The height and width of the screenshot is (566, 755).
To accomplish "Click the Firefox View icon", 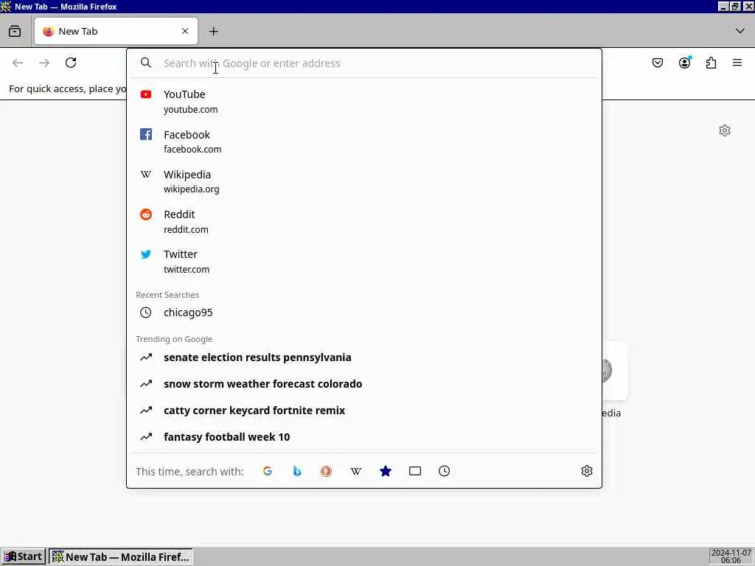I will (15, 31).
